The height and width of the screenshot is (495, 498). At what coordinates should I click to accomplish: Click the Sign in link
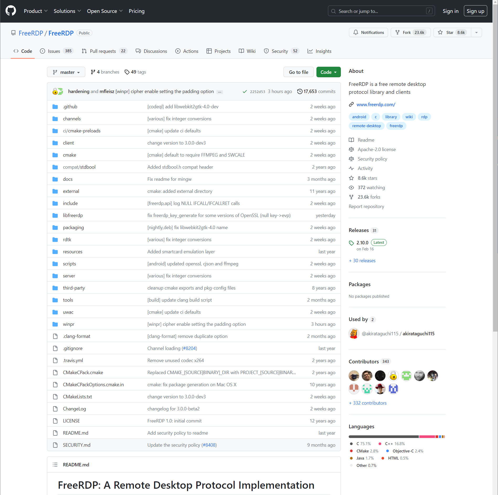click(451, 11)
